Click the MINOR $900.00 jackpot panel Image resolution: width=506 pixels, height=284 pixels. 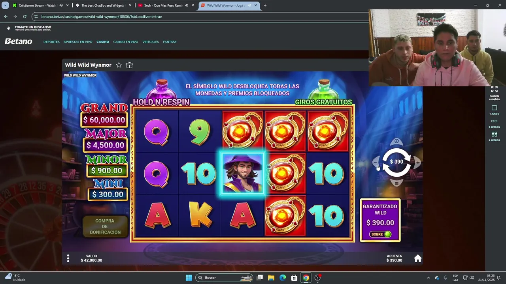(x=106, y=166)
